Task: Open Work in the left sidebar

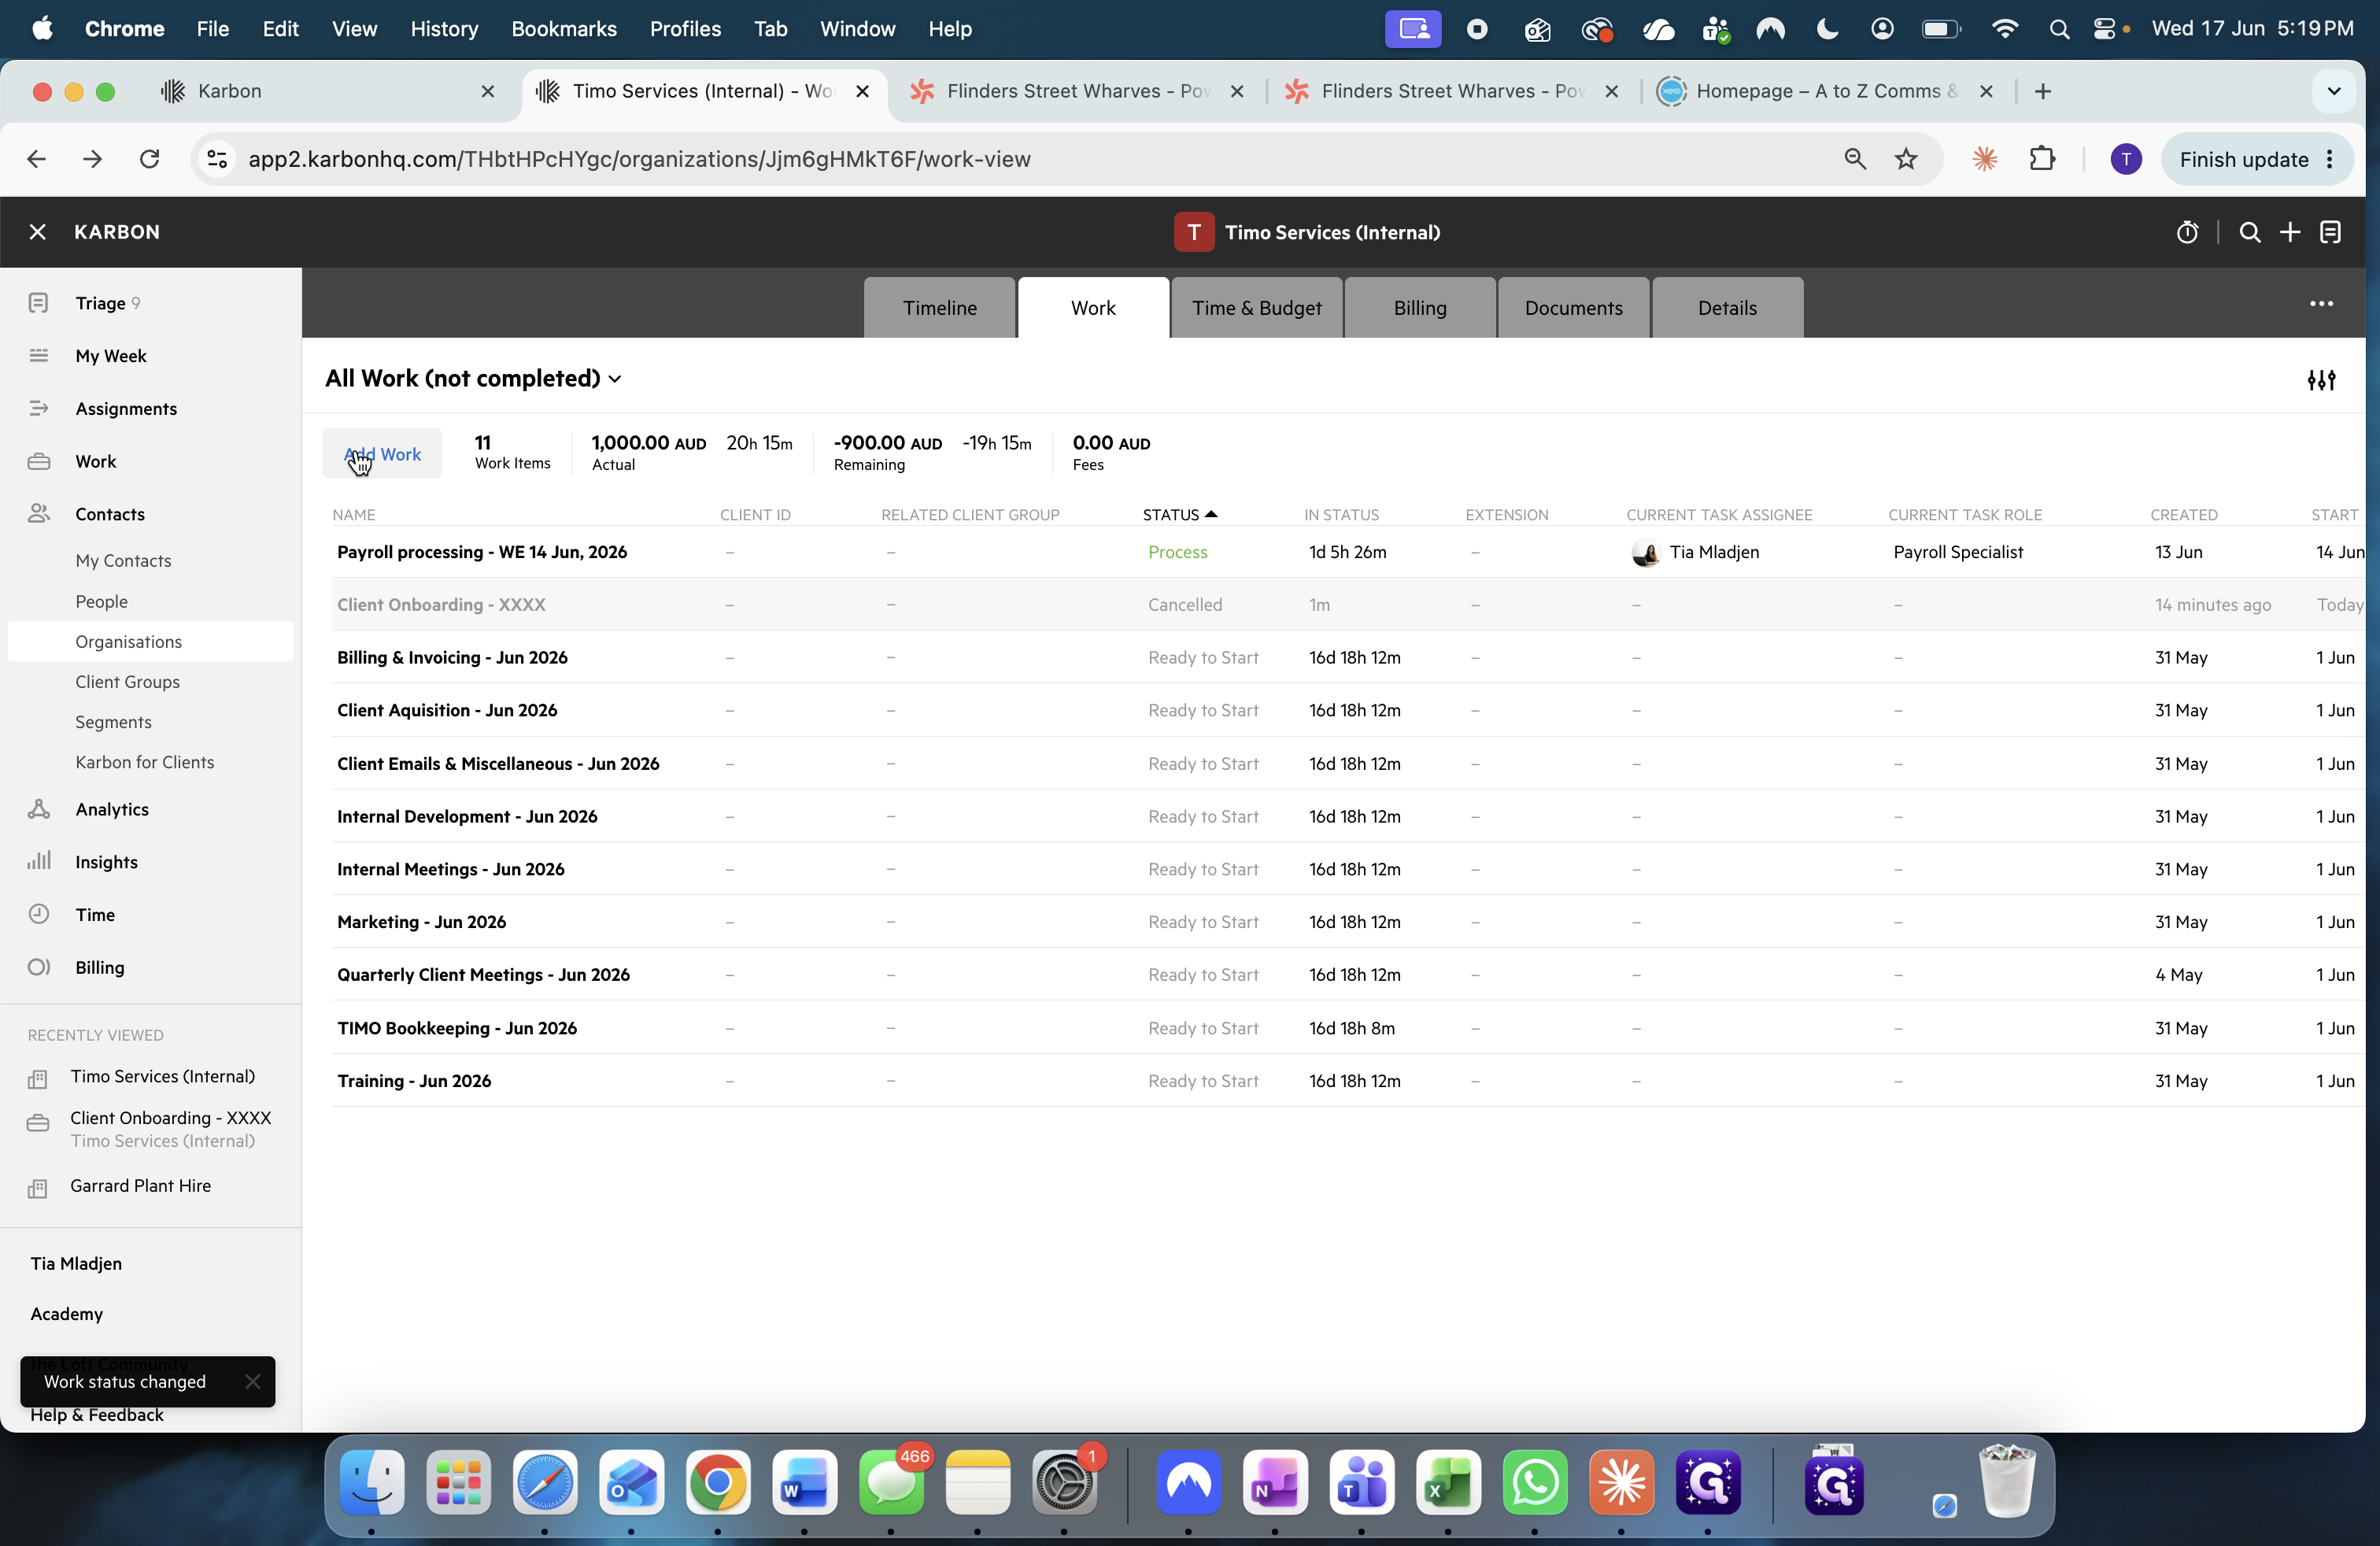Action: pos(95,461)
